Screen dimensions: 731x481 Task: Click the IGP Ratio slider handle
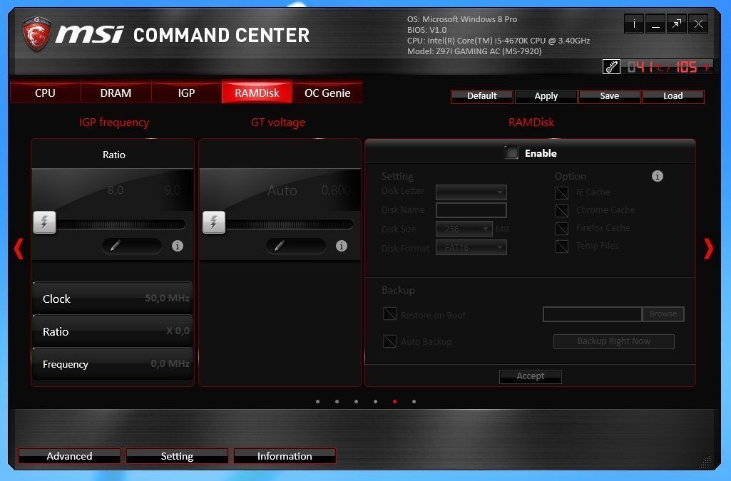coord(44,223)
